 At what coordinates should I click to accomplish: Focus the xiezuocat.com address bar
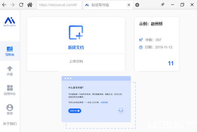[59, 5]
